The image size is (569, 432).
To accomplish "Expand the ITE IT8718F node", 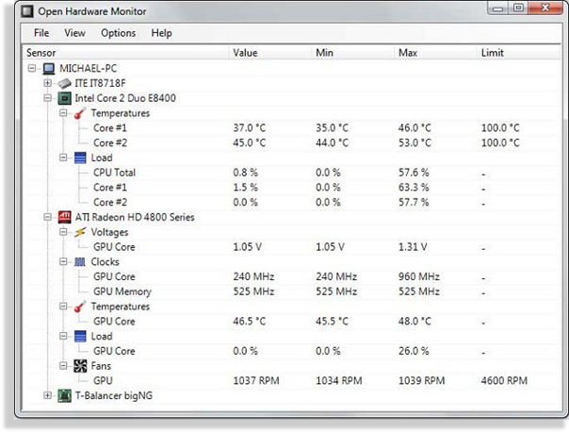I will pos(47,83).
